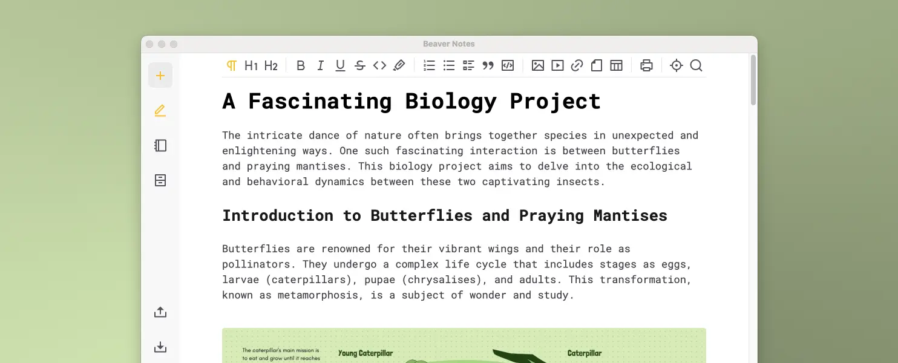Screen dimensions: 898x363
Task: Insert an ordered numbered list
Action: (429, 65)
